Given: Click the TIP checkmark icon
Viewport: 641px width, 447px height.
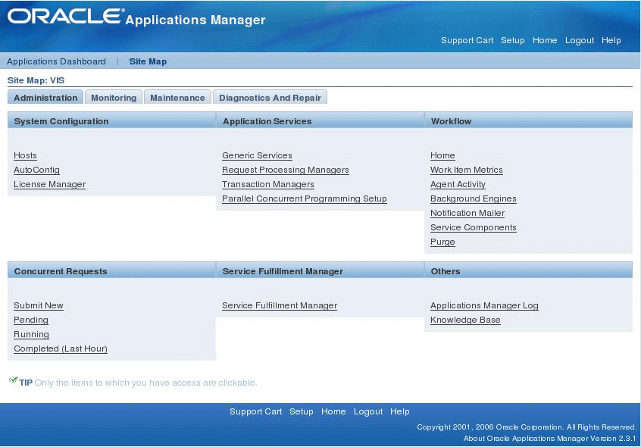Looking at the screenshot, I should (13, 380).
